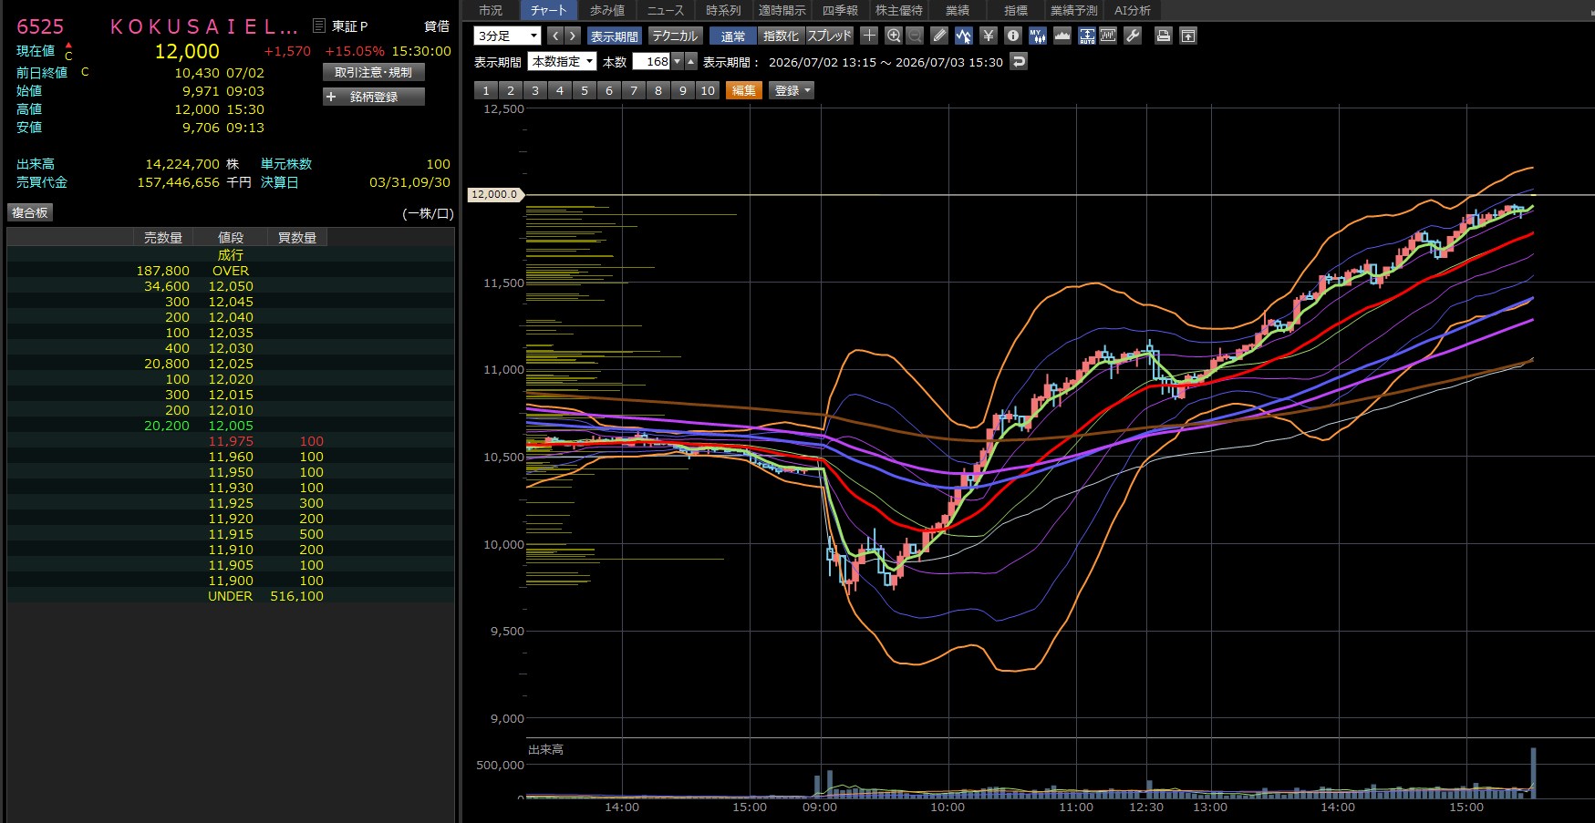This screenshot has width=1595, height=823.
Task: Activate the chart line pointer tool
Action: point(964,36)
